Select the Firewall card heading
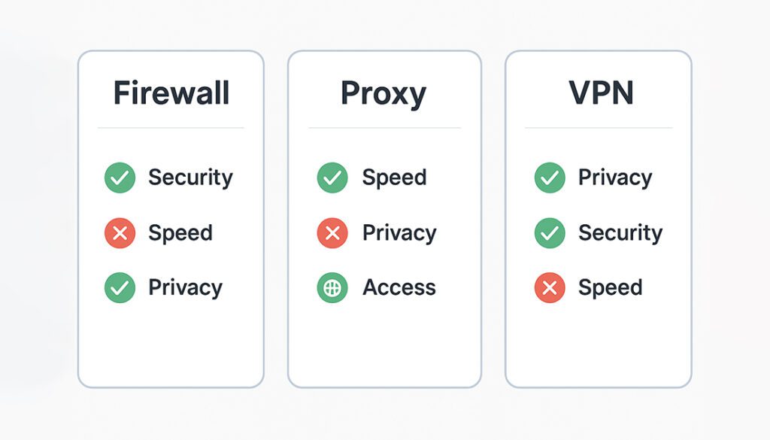Viewport: 770px width, 440px height. (x=171, y=93)
